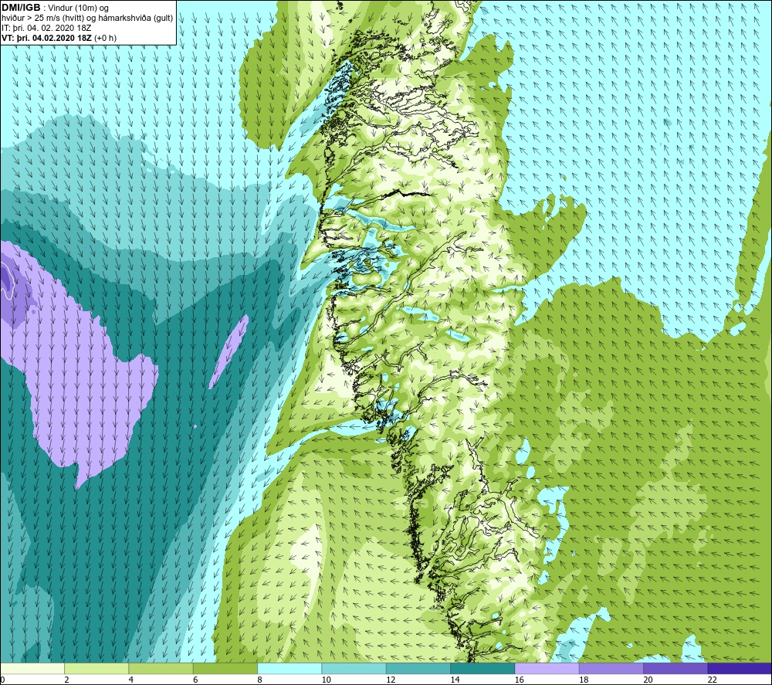Click the '0' label on the wind scale

(x=2, y=680)
